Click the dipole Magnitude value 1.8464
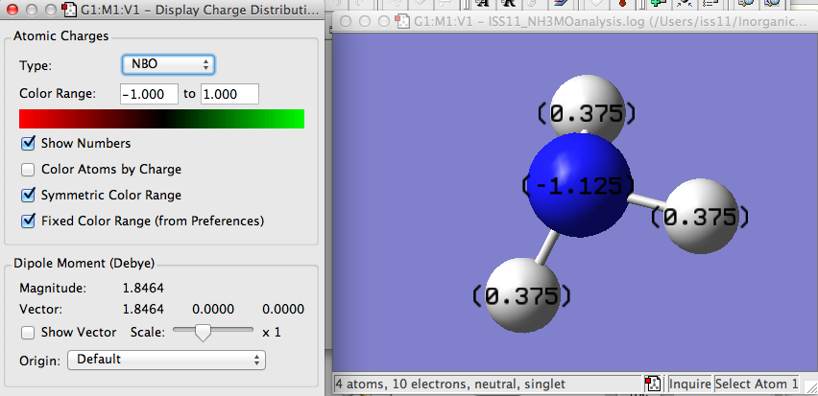818x396 pixels. tap(143, 289)
